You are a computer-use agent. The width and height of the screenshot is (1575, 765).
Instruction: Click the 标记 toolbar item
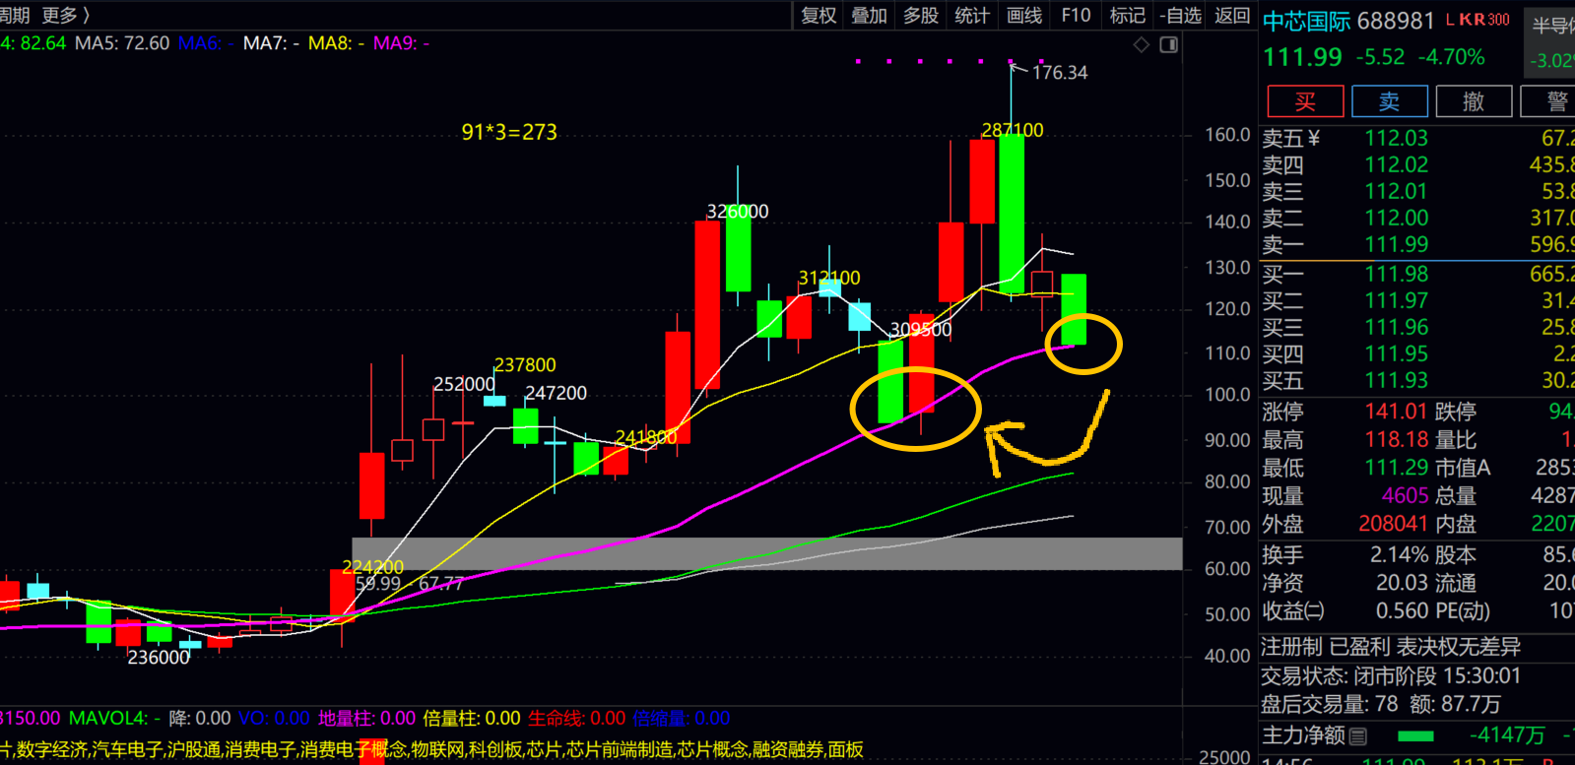pyautogui.click(x=1128, y=16)
